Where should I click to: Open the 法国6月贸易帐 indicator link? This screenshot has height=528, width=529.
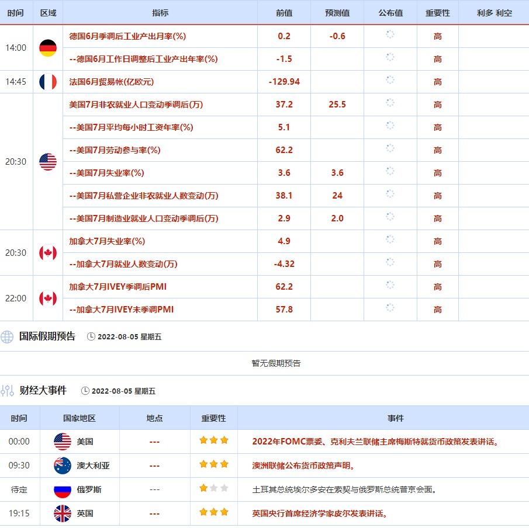click(x=111, y=82)
